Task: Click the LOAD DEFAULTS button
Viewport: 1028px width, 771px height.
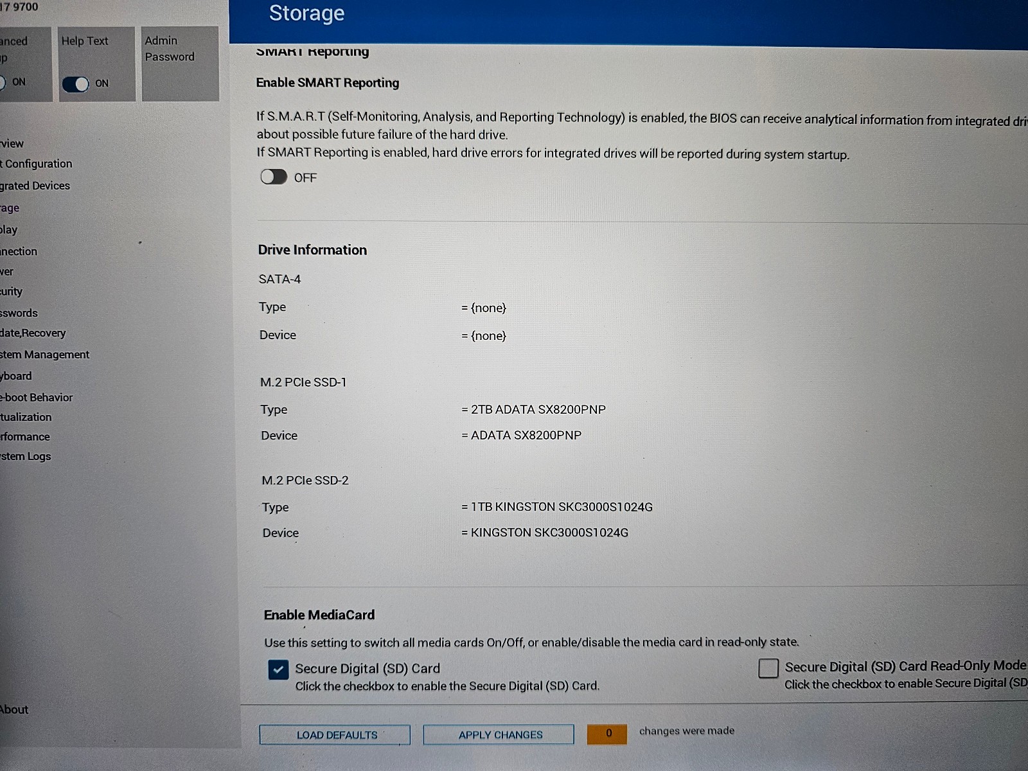Action: tap(335, 734)
